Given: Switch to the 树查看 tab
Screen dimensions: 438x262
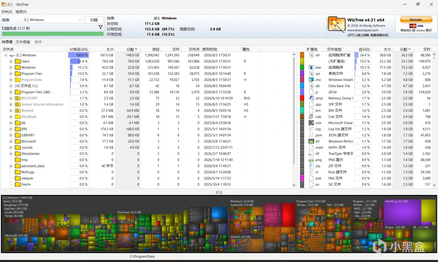Looking at the screenshot, I should pos(7,42).
